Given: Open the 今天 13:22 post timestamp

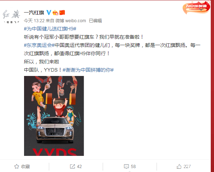Looking at the screenshot, I should (x=34, y=21).
